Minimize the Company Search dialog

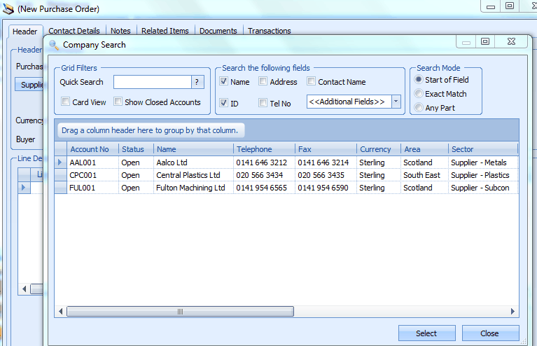point(466,42)
